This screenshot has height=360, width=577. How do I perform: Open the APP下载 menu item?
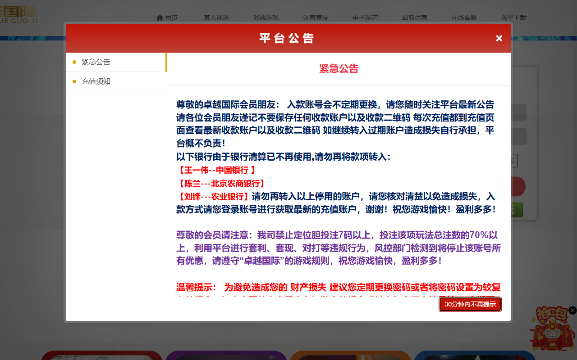[514, 18]
